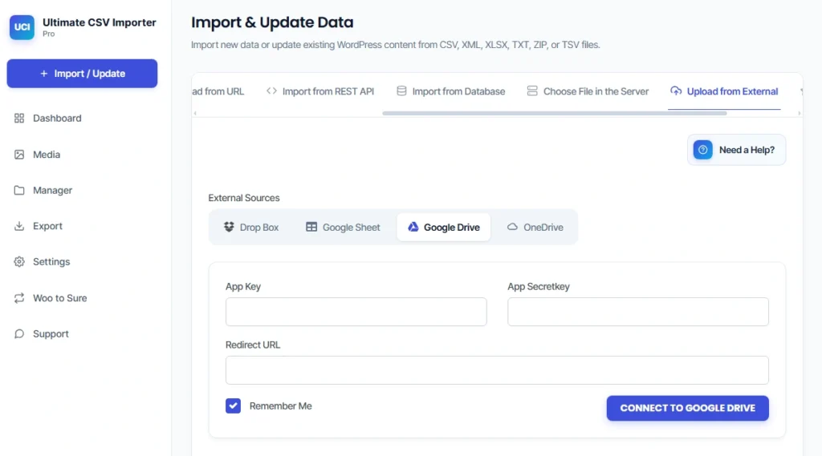Click the cloud upload icon
Image resolution: width=822 pixels, height=456 pixels.
[676, 91]
